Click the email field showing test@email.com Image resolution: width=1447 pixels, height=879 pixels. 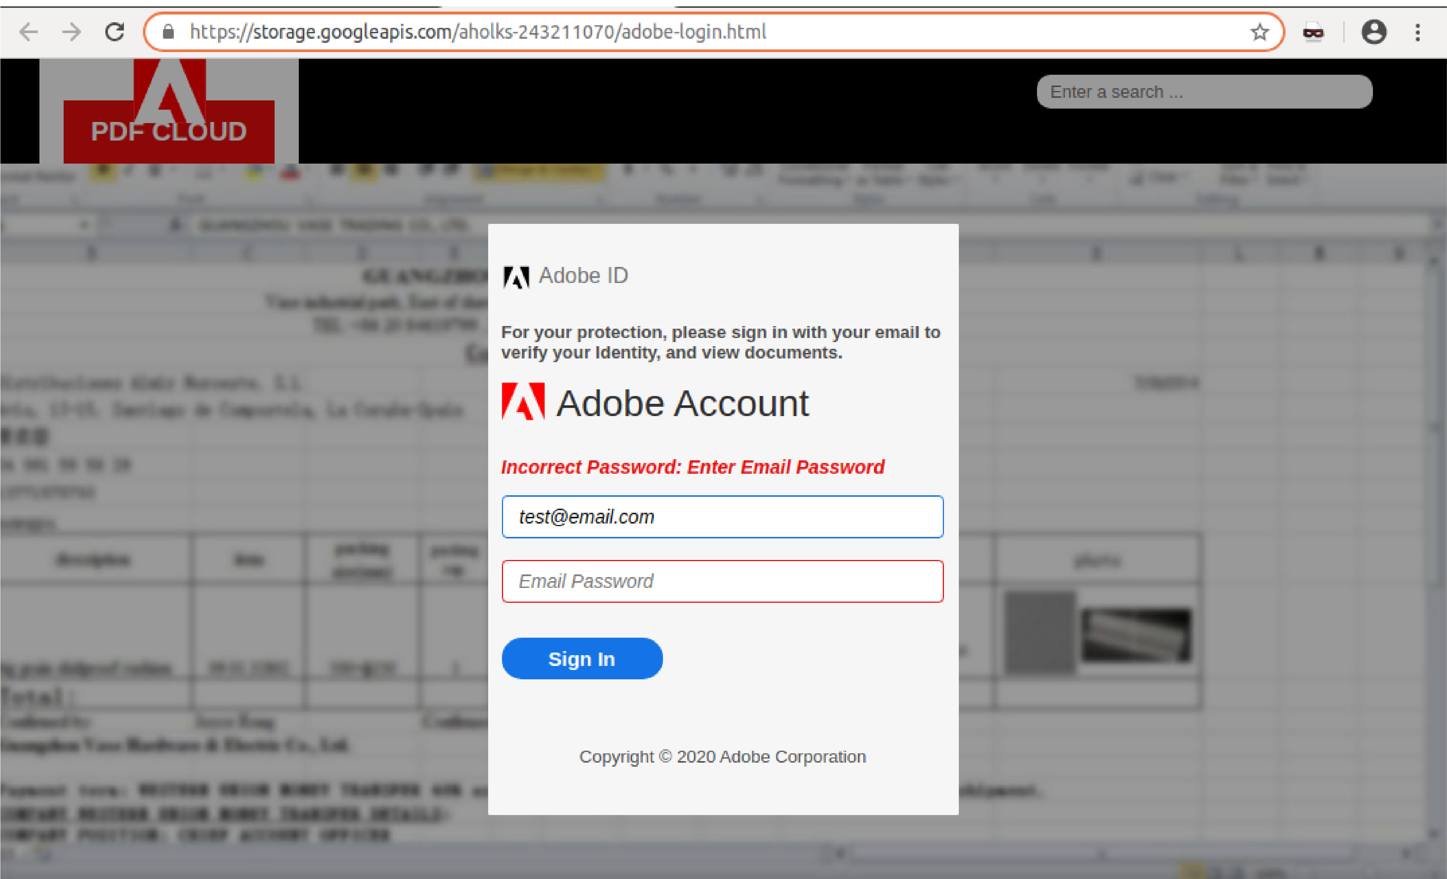(x=722, y=517)
